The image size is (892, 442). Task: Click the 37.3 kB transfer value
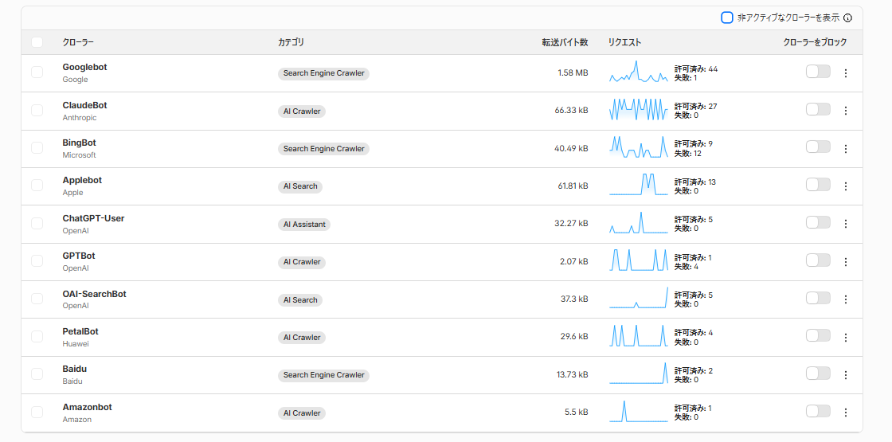[x=574, y=299]
